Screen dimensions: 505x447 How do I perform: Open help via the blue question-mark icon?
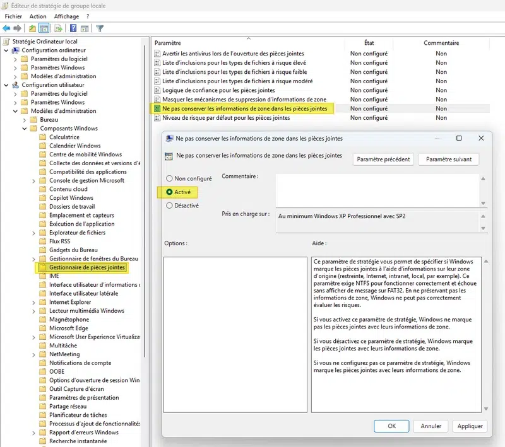[73, 28]
